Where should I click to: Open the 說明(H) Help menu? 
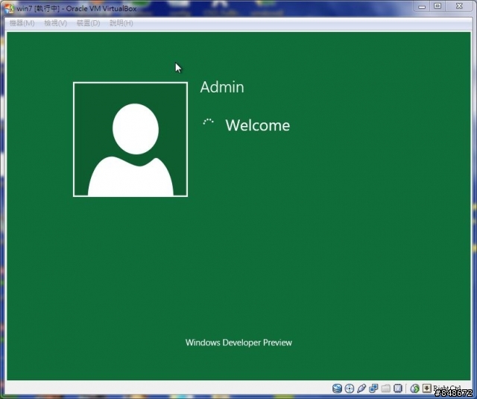pyautogui.click(x=121, y=23)
